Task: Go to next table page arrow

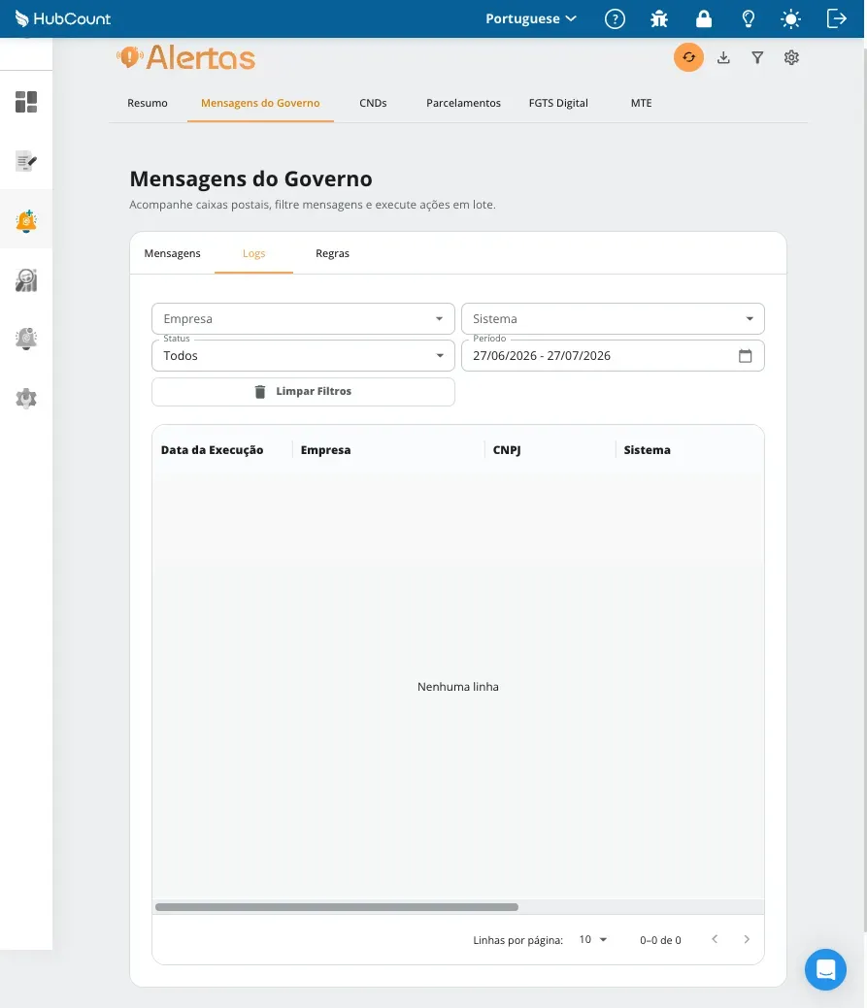Action: (x=746, y=939)
